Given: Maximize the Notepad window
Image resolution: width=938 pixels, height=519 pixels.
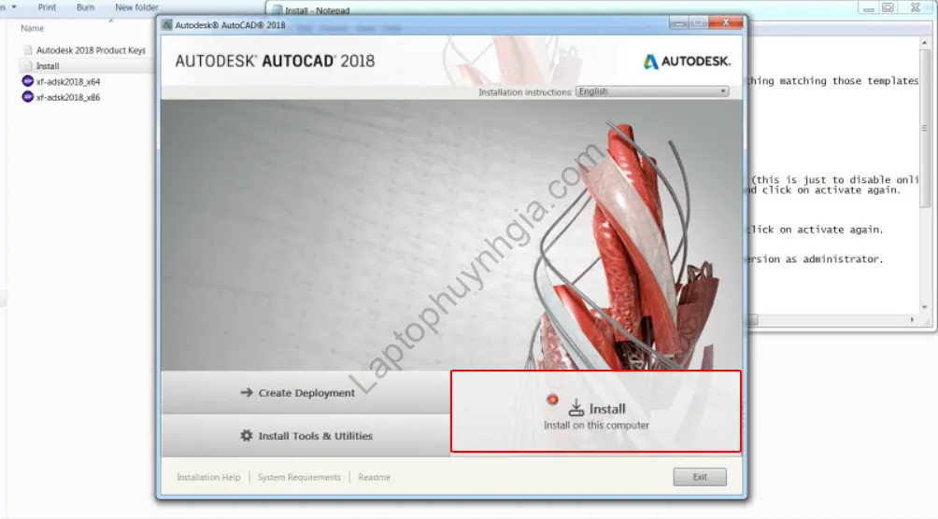Looking at the screenshot, I should 888,7.
